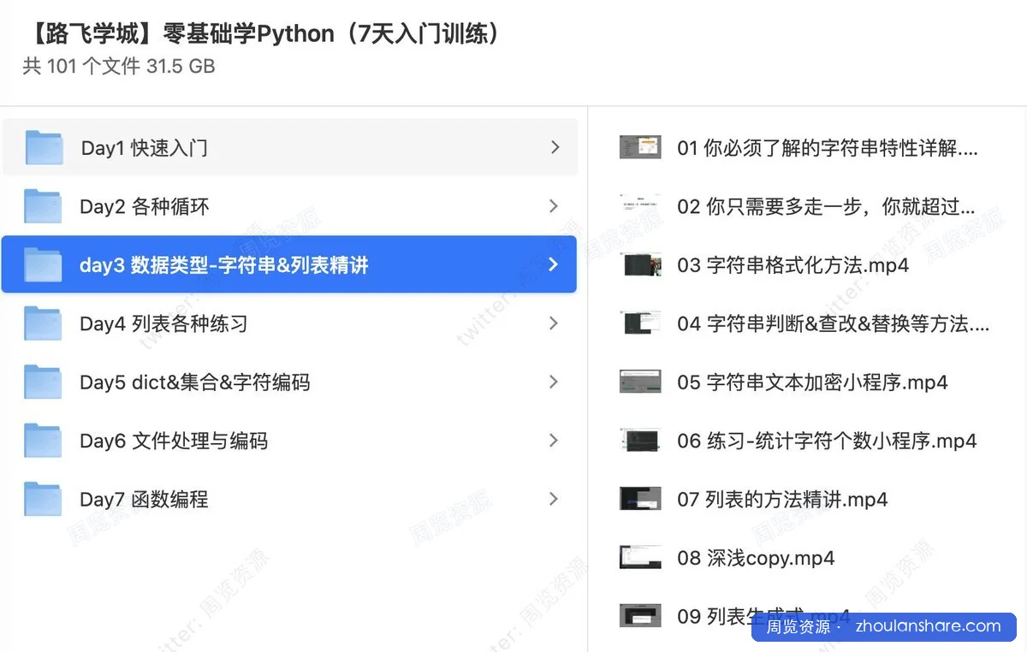
Task: Expand Day7 函数编程 chevron
Action: click(553, 499)
